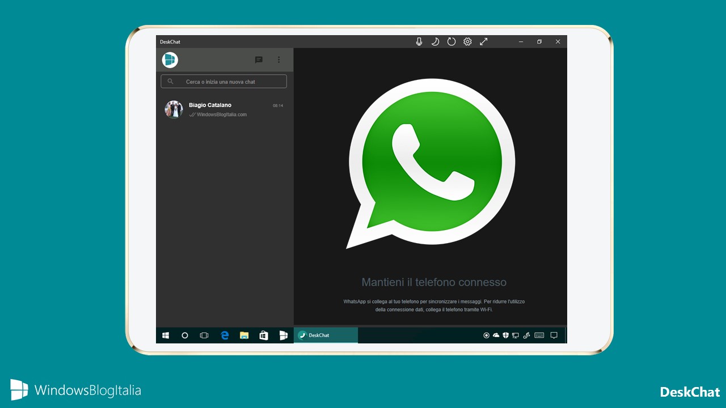
Task: Click the magnifier icon in search box
Action: (170, 82)
